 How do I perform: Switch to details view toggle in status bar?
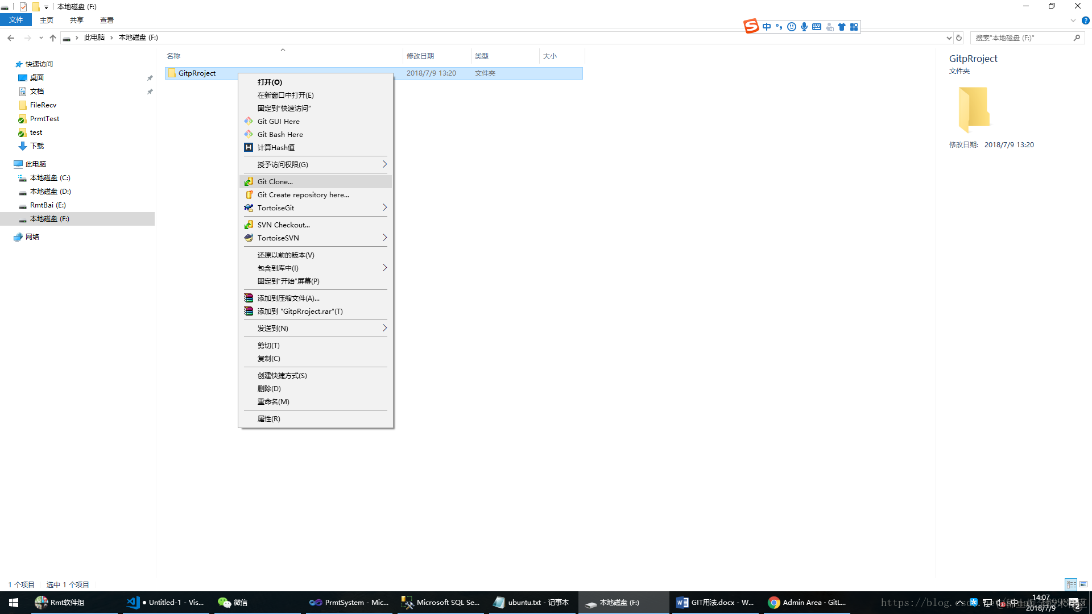click(1071, 584)
